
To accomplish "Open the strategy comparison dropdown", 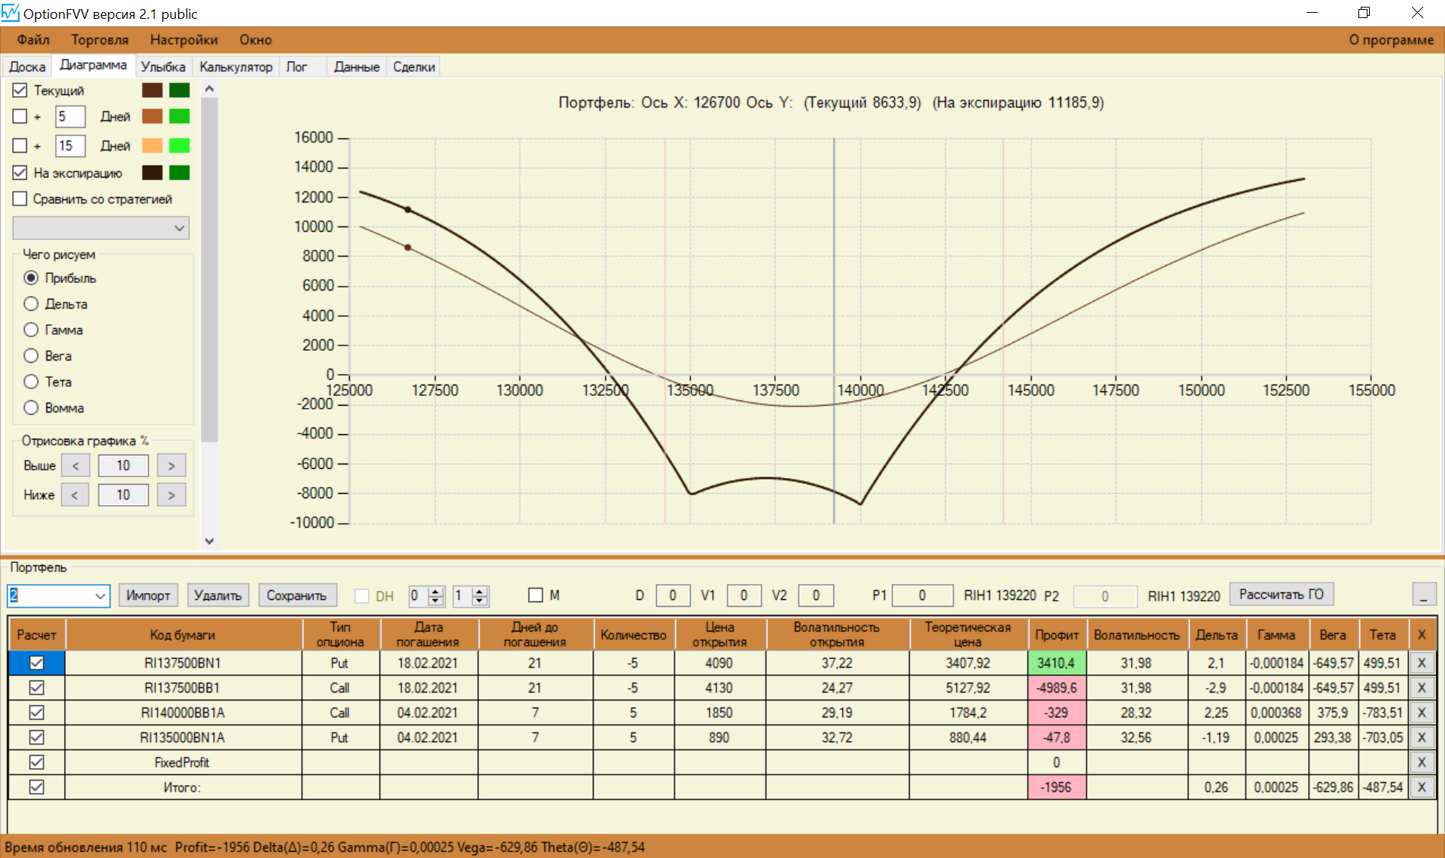I will click(179, 228).
